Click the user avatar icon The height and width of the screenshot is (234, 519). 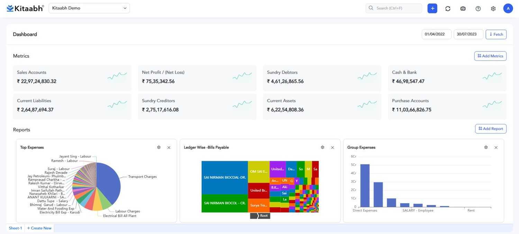[x=508, y=8]
